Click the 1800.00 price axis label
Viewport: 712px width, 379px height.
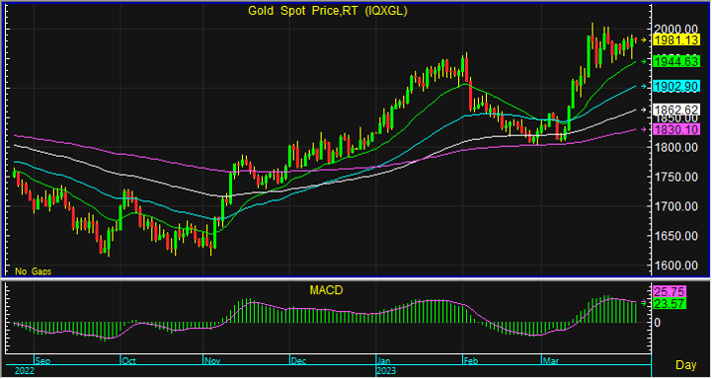tap(676, 147)
